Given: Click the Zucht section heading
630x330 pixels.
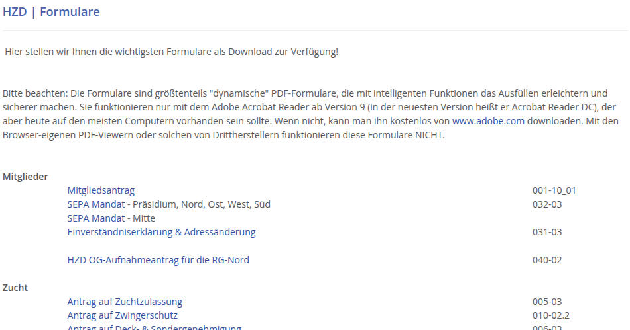Looking at the screenshot, I should [x=15, y=288].
